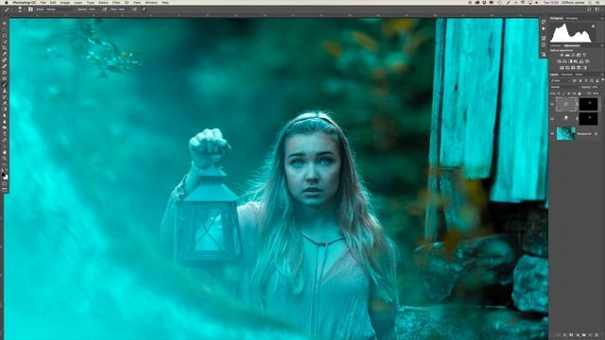Viewport: 605px width, 340px height.
Task: Select the Zoom magnifier tool
Action: [x=5, y=159]
